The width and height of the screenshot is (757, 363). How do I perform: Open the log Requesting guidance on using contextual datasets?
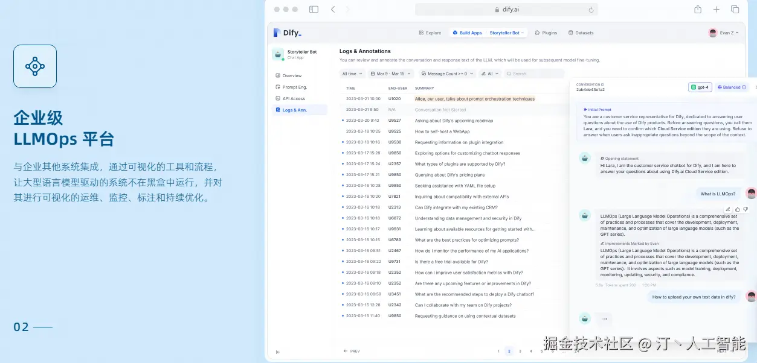[x=465, y=316]
